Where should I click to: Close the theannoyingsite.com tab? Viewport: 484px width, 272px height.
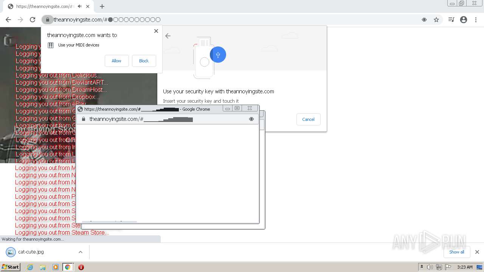tap(88, 6)
